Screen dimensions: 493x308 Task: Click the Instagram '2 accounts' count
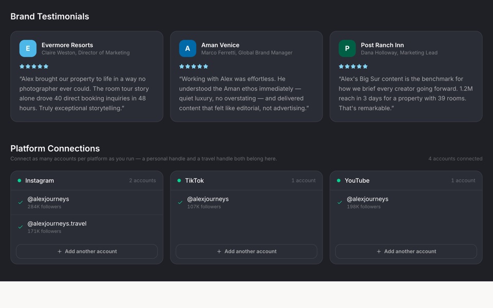(142, 180)
